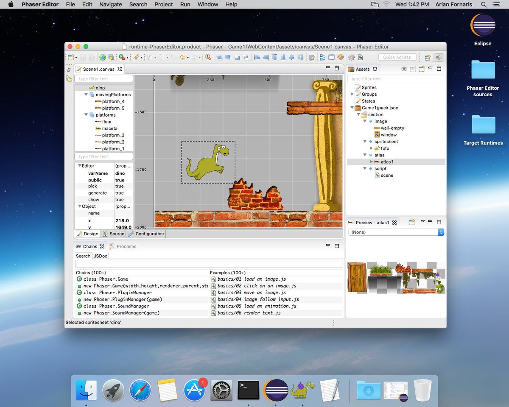Toggle the side panel layout toolbar icon
Screen dimensions: 509x407
pyautogui.click(x=331, y=57)
